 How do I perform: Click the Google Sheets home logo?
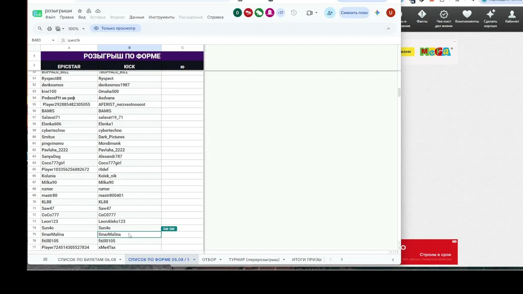click(37, 13)
